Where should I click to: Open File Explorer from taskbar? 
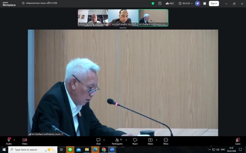pos(87,150)
